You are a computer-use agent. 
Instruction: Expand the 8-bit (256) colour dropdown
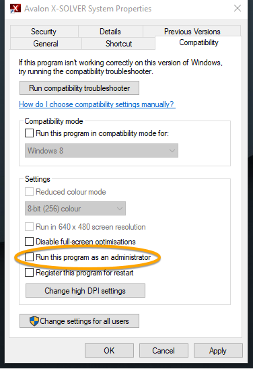click(x=75, y=209)
